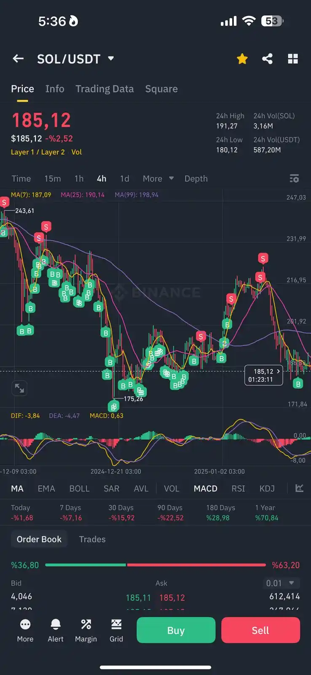The image size is (311, 675).
Task: Open the Layer 1 / Layer 2 tag
Action: (x=38, y=152)
